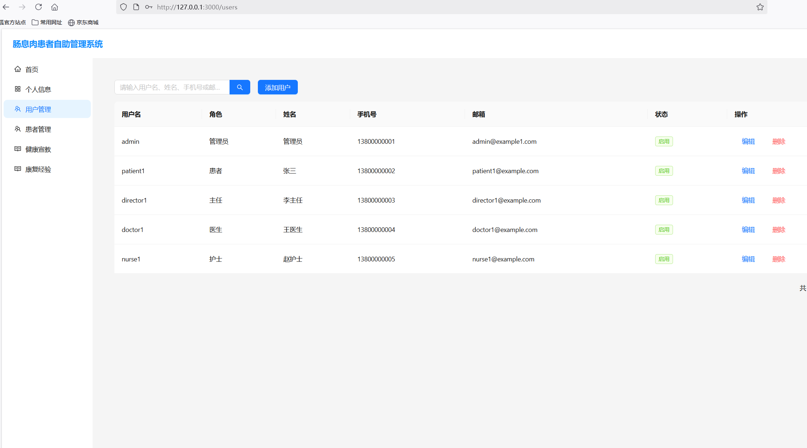Image resolution: width=807 pixels, height=448 pixels.
Task: Select 康复经验 in the sidebar
Action: [x=38, y=169]
